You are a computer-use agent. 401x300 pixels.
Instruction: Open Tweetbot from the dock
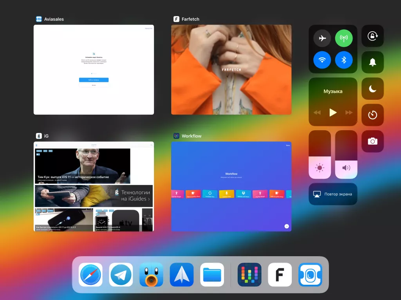coord(151,274)
